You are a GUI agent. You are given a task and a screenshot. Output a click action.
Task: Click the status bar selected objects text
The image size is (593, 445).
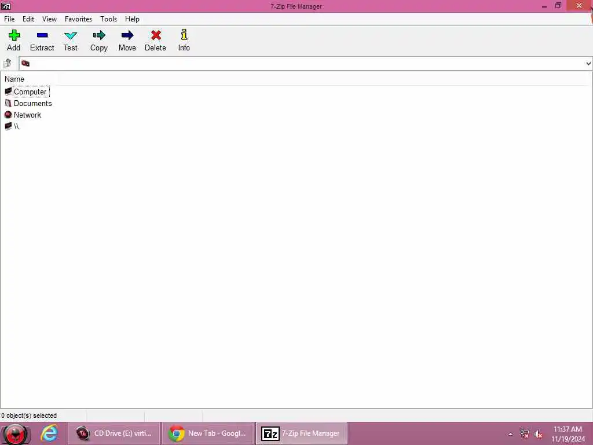(x=29, y=415)
